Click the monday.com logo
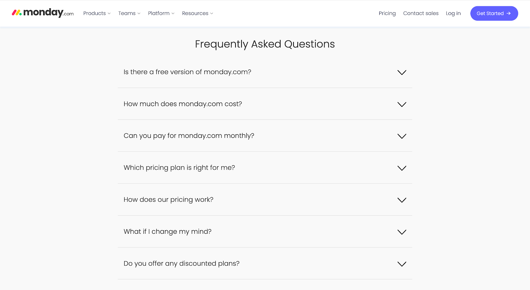The height and width of the screenshot is (290, 530). click(43, 13)
